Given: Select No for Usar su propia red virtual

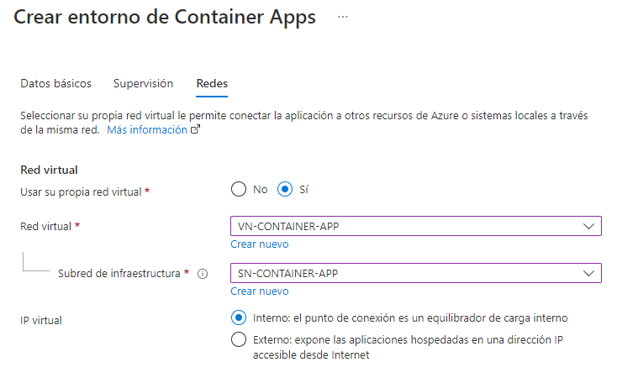Looking at the screenshot, I should [x=239, y=190].
